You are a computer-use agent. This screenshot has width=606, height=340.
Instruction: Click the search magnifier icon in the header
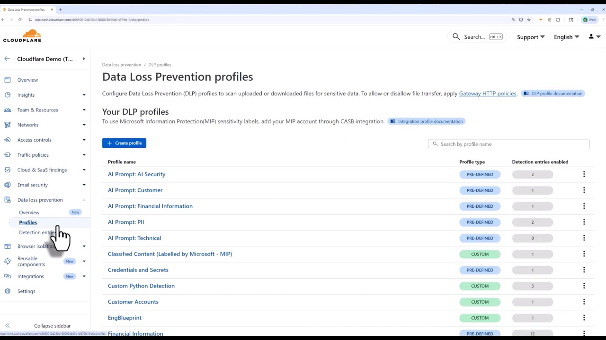coord(456,36)
